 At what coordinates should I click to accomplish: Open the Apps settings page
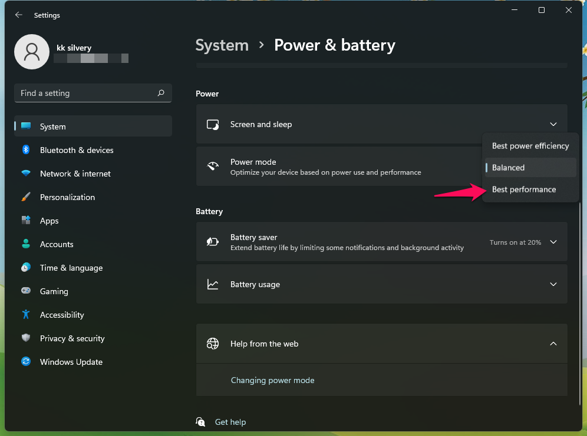click(49, 221)
